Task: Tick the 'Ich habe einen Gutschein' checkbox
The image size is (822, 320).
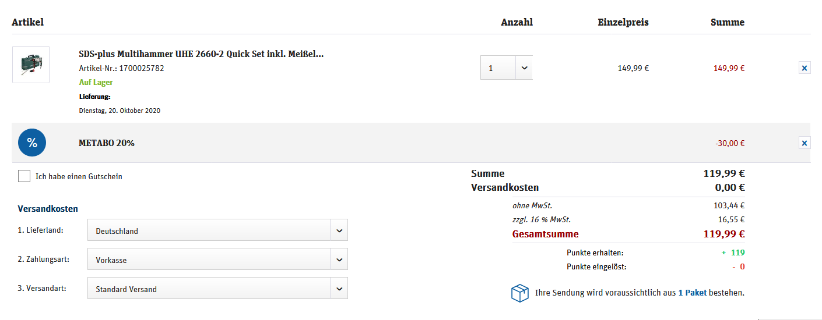Action: click(x=24, y=176)
